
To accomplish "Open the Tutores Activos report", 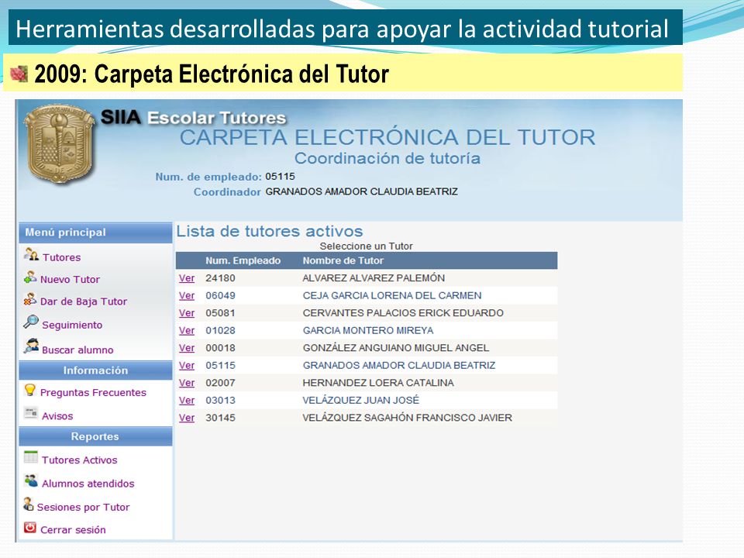I will (79, 460).
